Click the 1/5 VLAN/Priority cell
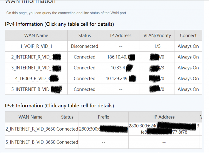 pos(157,46)
